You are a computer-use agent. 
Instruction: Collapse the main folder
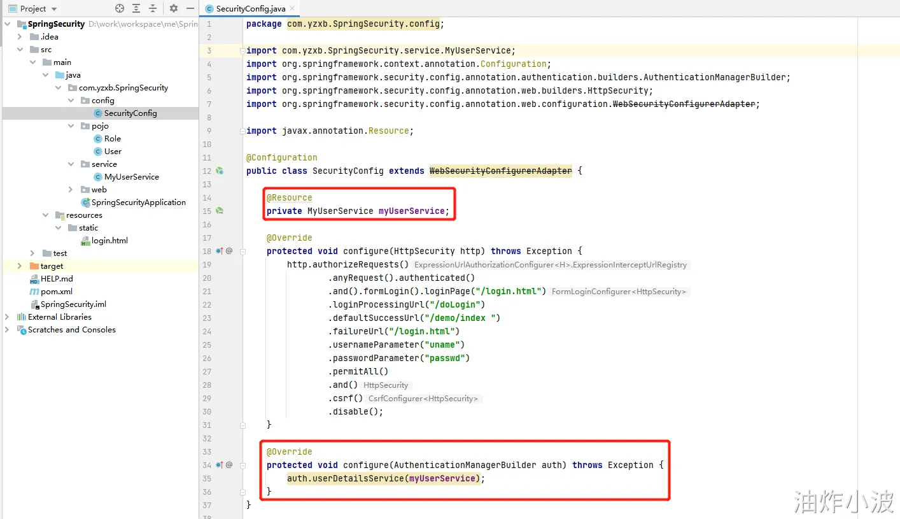(33, 62)
